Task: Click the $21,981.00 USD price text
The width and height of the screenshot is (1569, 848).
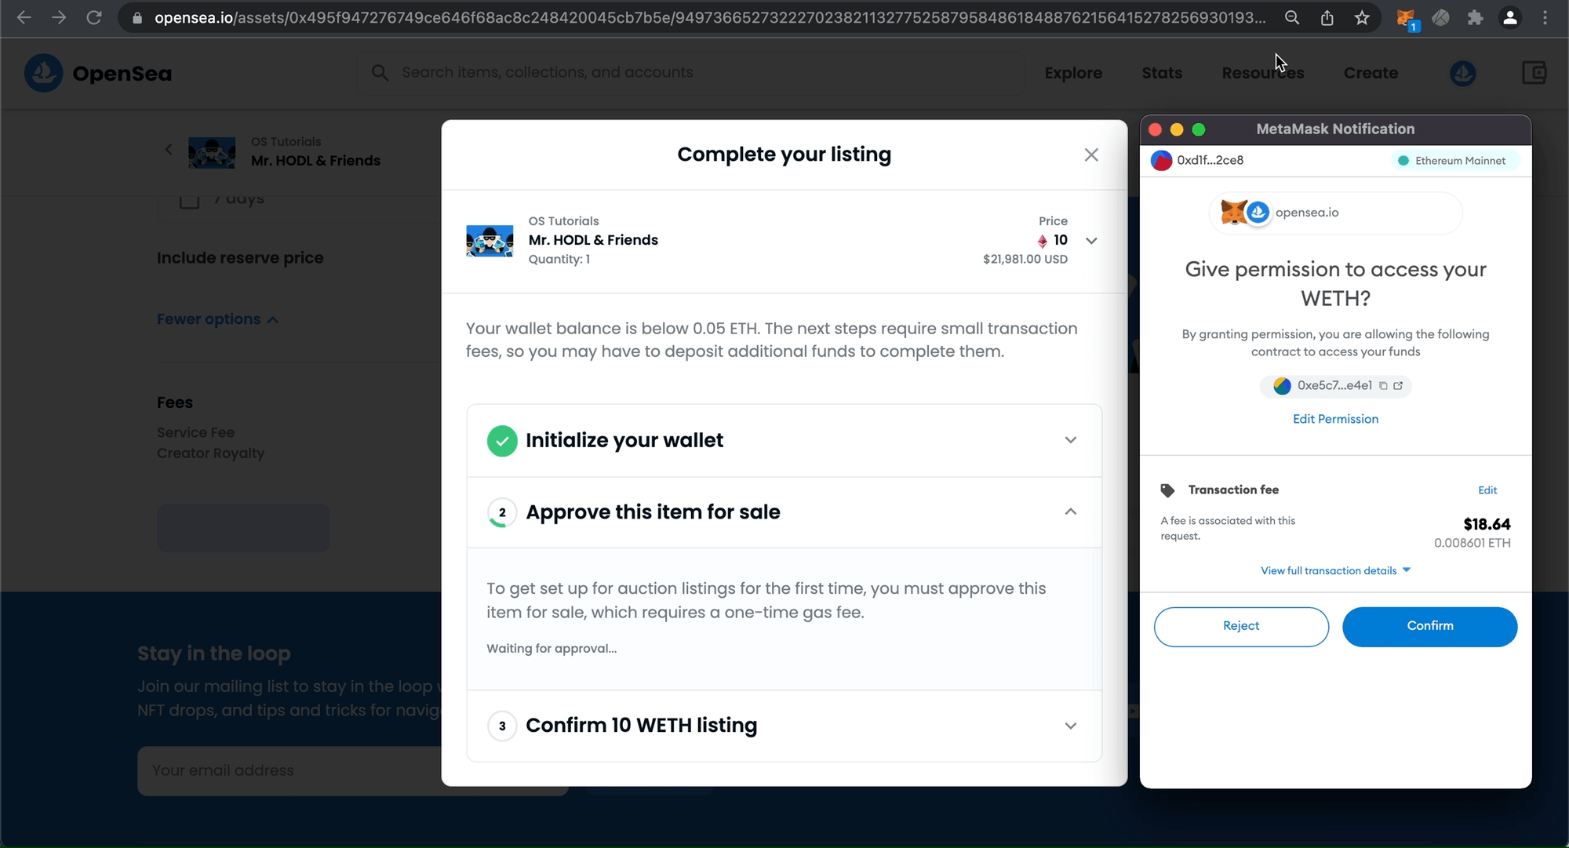Action: tap(1025, 260)
